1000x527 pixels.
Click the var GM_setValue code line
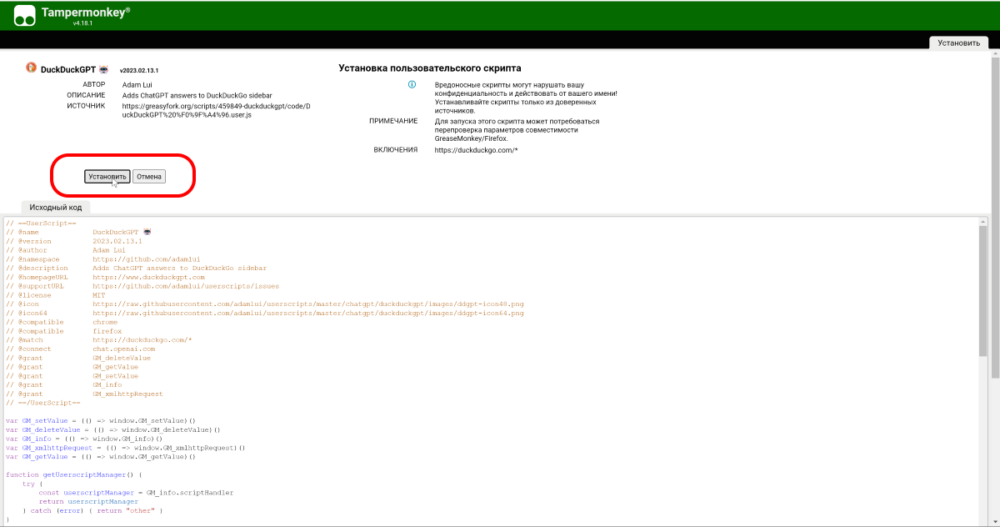point(101,421)
